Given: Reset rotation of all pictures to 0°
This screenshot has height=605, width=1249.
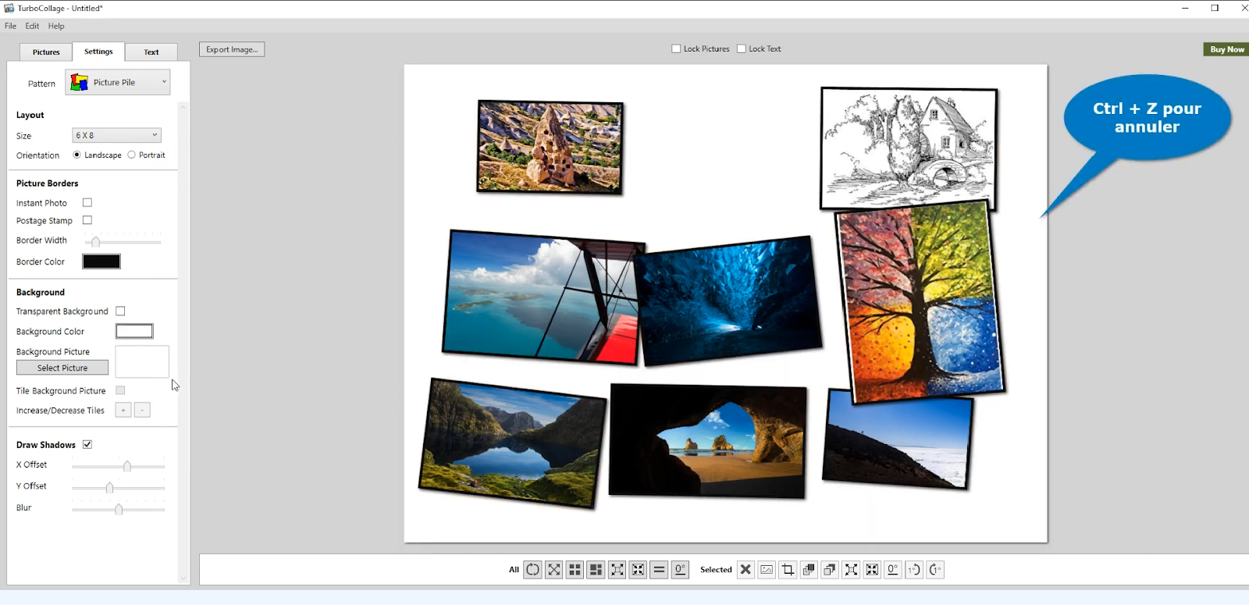Looking at the screenshot, I should point(680,570).
